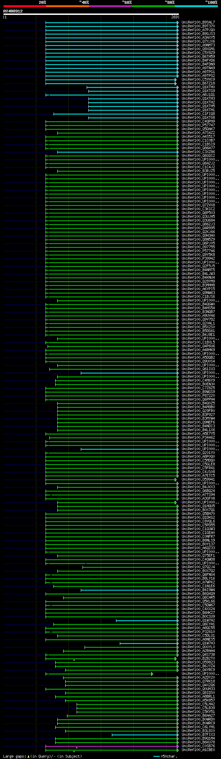Click the white query ruler bar under AV408912
Image resolution: width=221 pixels, height=759 pixels.
coord(91,14)
